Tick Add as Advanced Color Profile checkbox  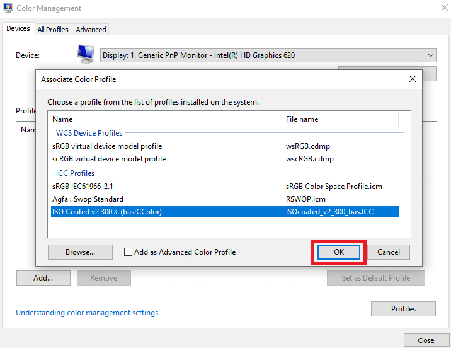[128, 252]
